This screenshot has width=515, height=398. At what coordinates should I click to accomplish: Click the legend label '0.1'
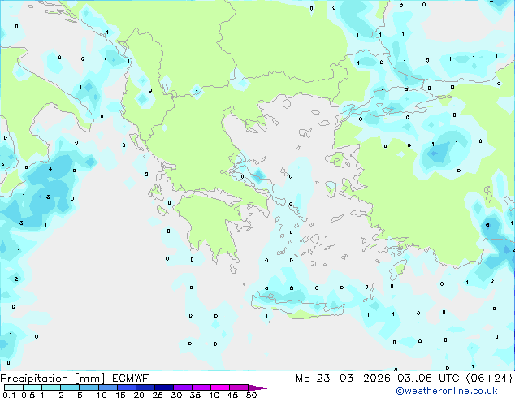(9, 395)
